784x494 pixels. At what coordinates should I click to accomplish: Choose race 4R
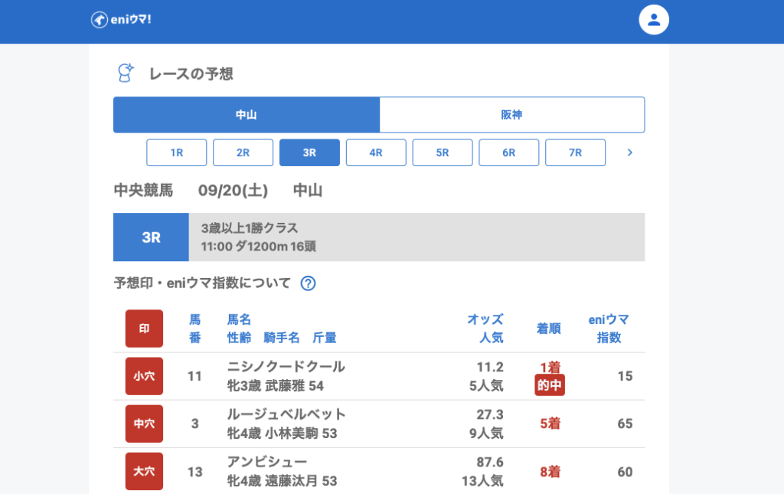point(376,152)
